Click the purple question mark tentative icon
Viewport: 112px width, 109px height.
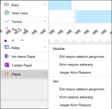(x=7, y=29)
